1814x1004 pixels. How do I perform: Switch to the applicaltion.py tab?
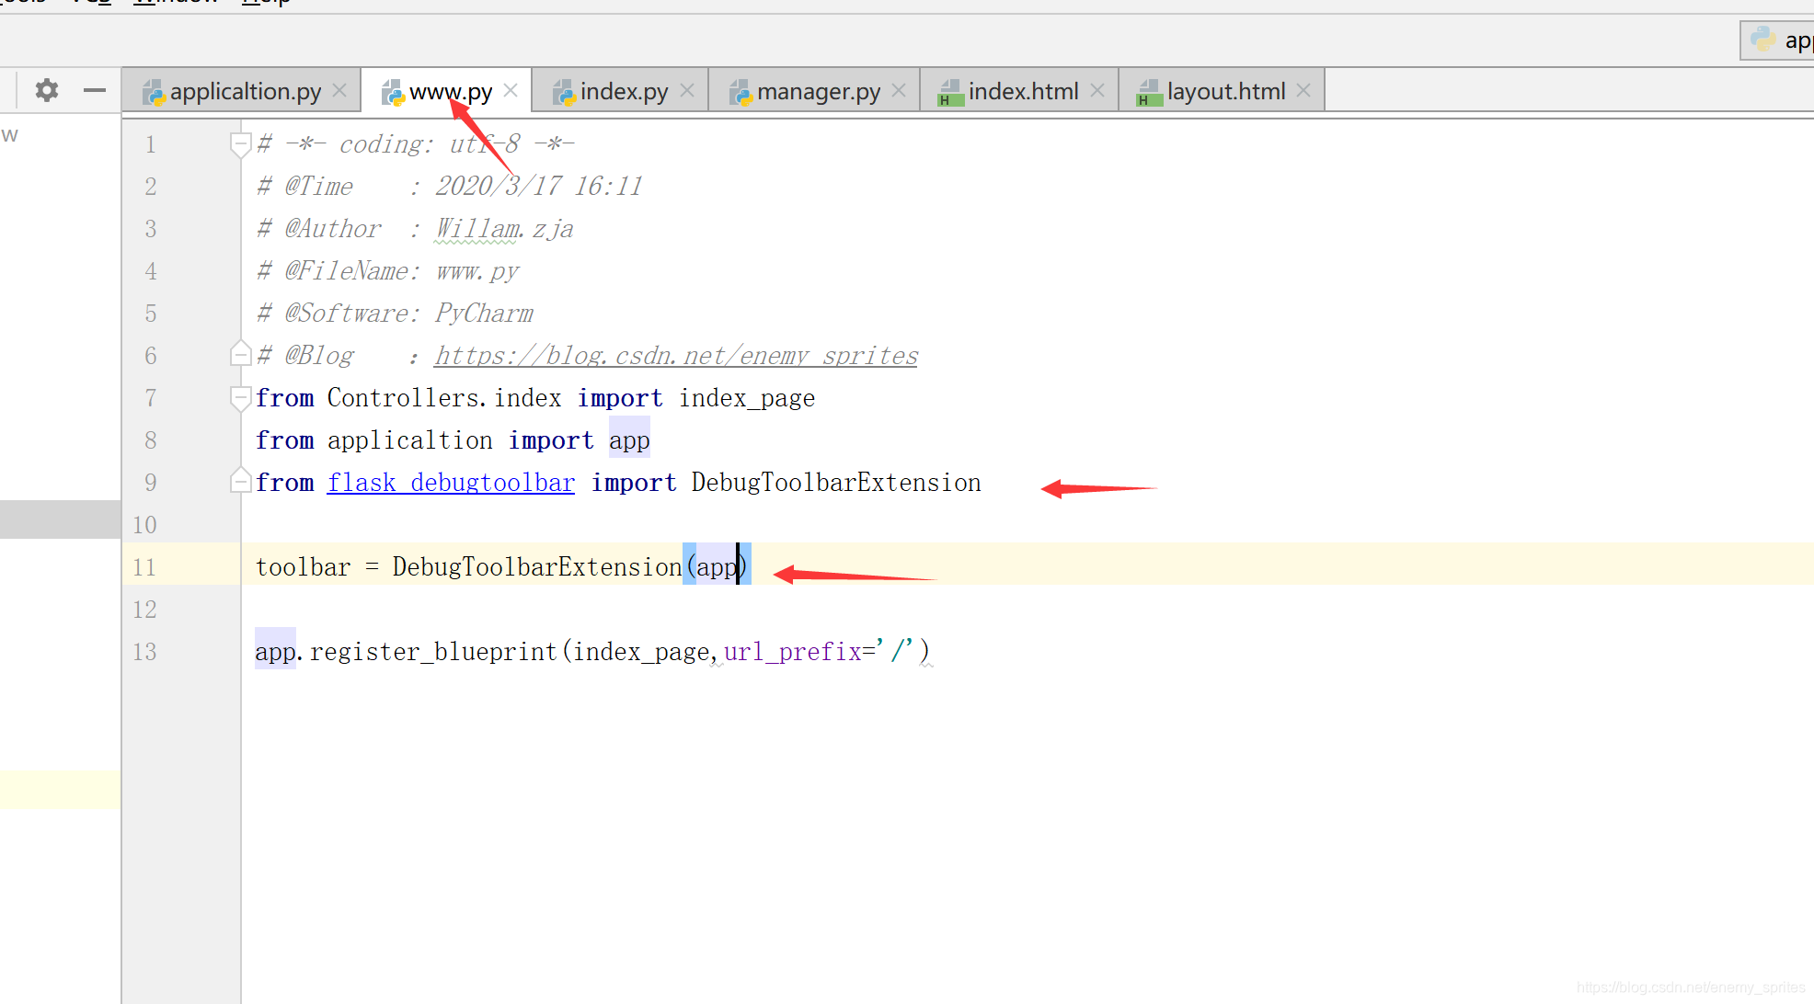(245, 92)
